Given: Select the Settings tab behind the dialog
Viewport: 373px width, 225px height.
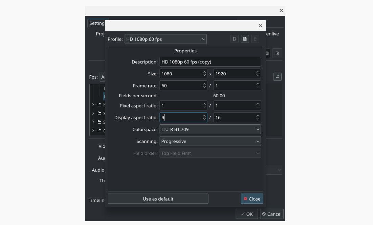Looking at the screenshot, I should [97, 23].
